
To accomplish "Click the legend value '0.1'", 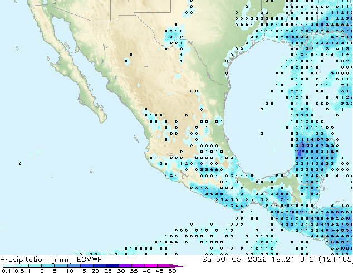I will (x=7, y=271).
